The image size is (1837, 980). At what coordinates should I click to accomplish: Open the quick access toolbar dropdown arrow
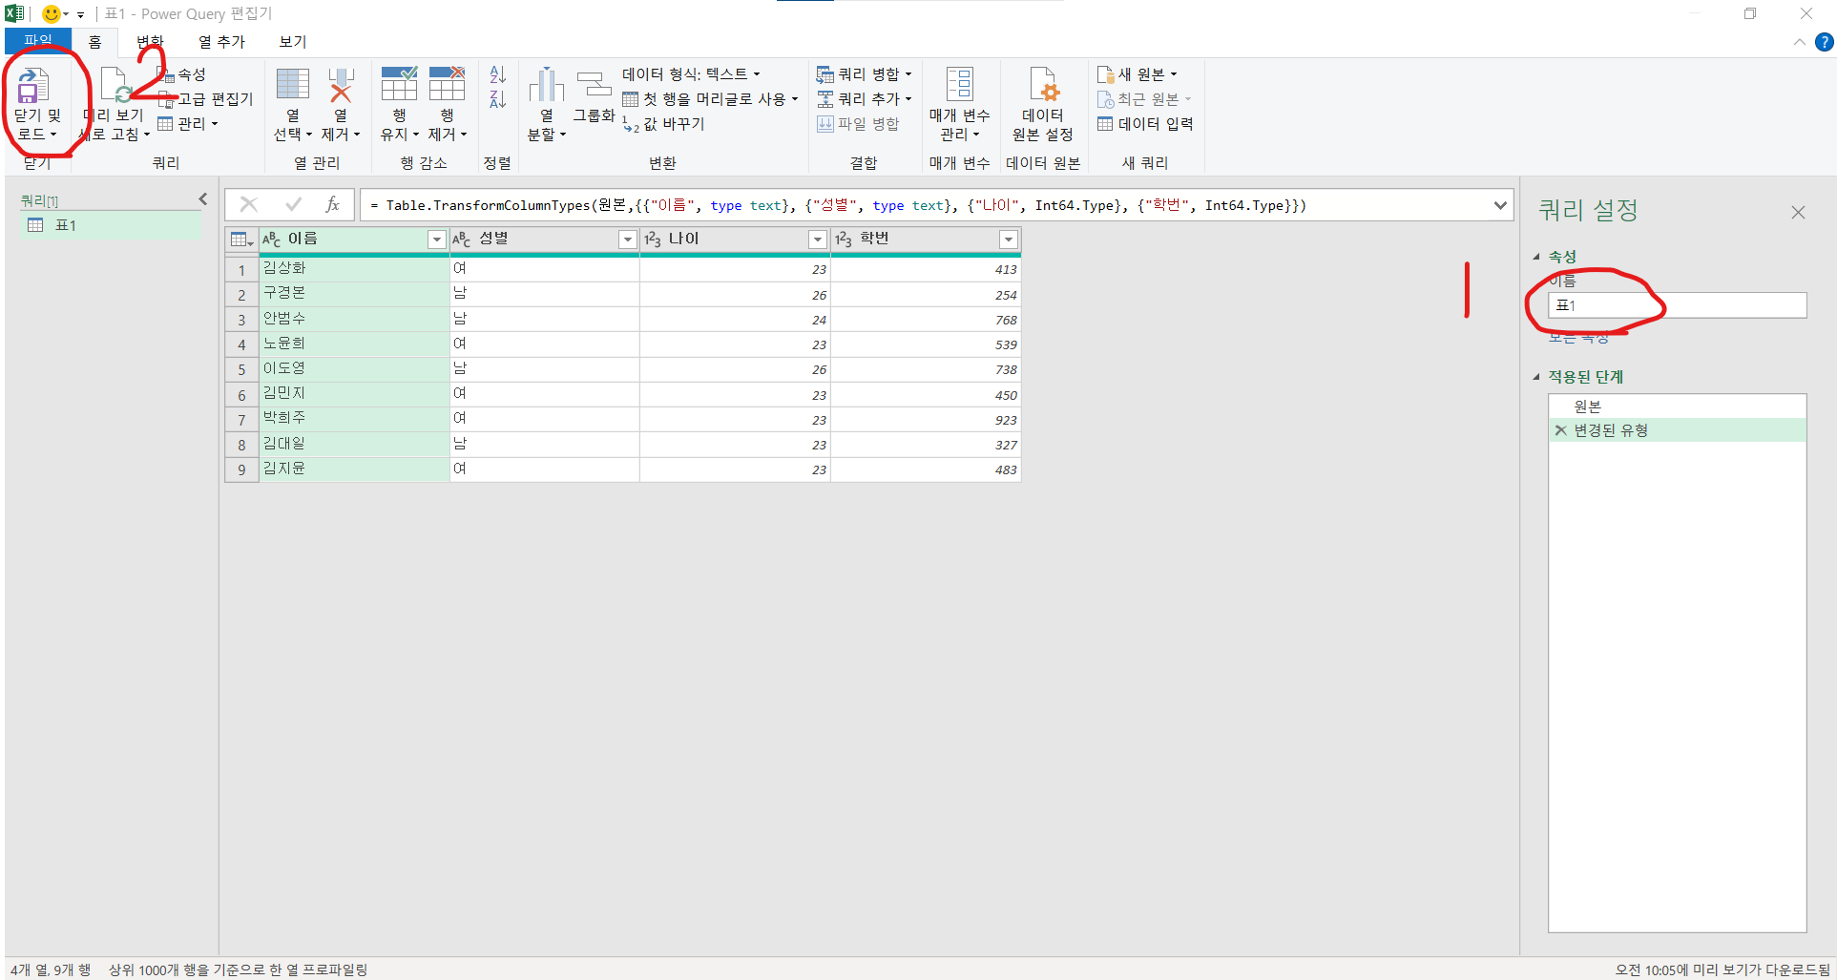(x=81, y=14)
